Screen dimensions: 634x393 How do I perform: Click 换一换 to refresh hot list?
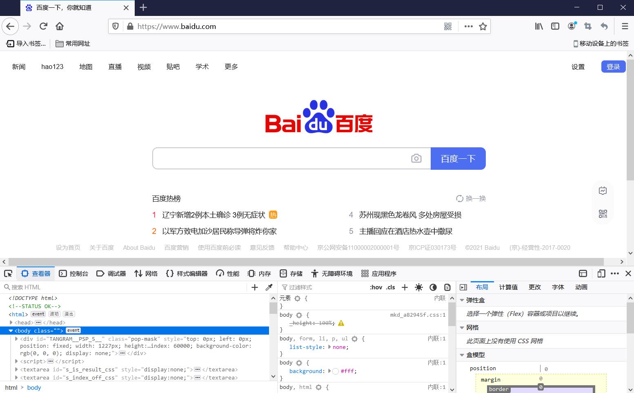point(471,198)
